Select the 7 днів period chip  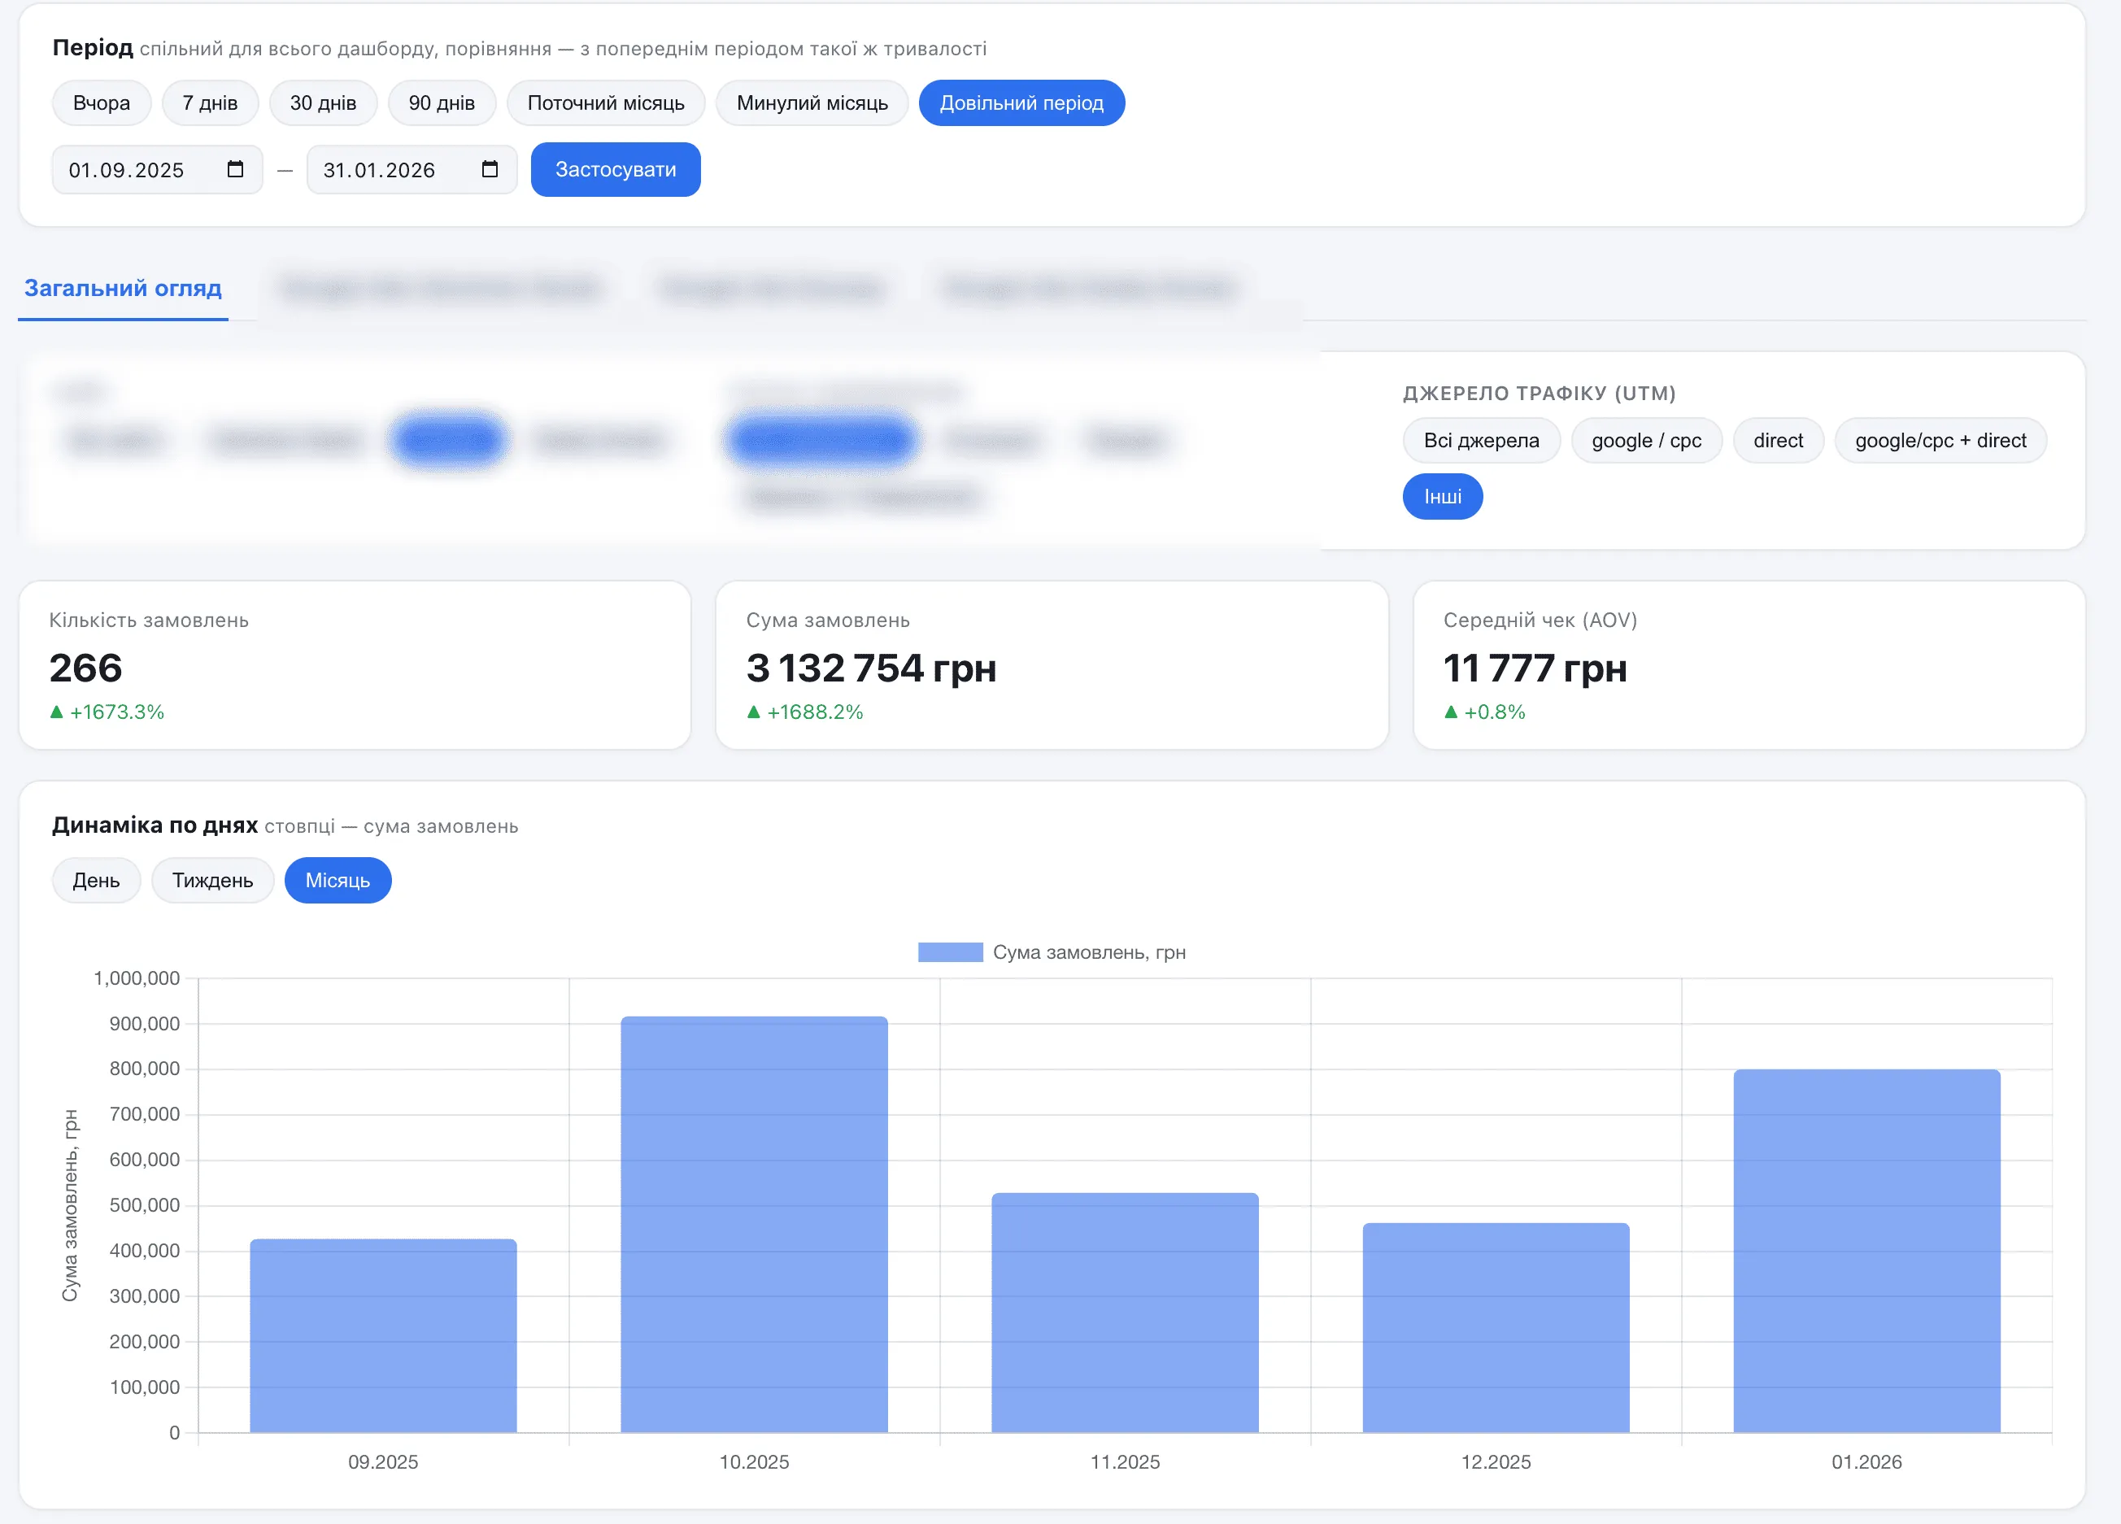click(x=210, y=102)
